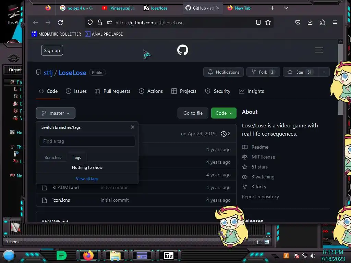The image size is (351, 263).
Task: View site security lock info
Action: [x=100, y=22]
